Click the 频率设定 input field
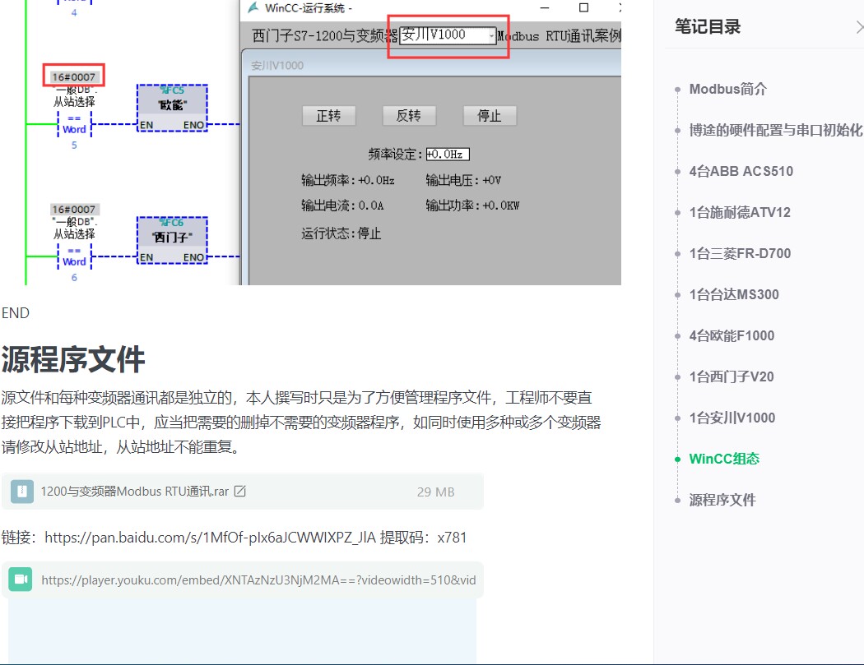The image size is (864, 665). (448, 155)
